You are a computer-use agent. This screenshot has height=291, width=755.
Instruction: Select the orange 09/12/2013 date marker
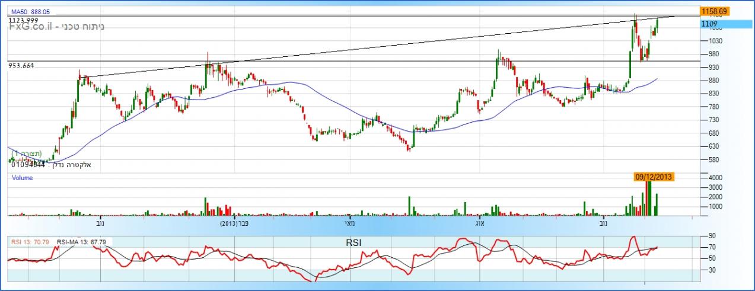pos(654,177)
